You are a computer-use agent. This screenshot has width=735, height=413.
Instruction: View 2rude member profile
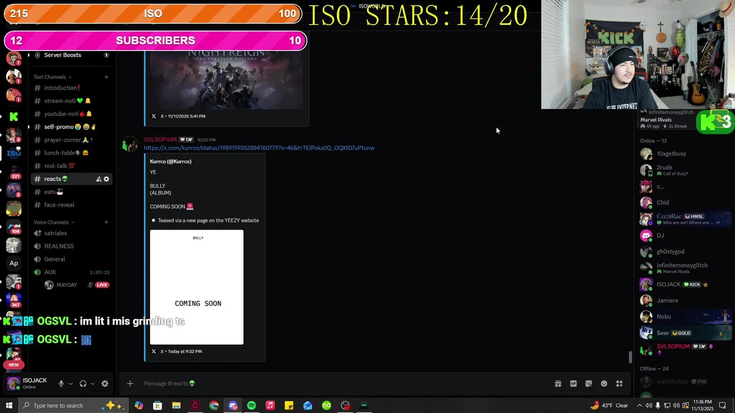(x=686, y=170)
